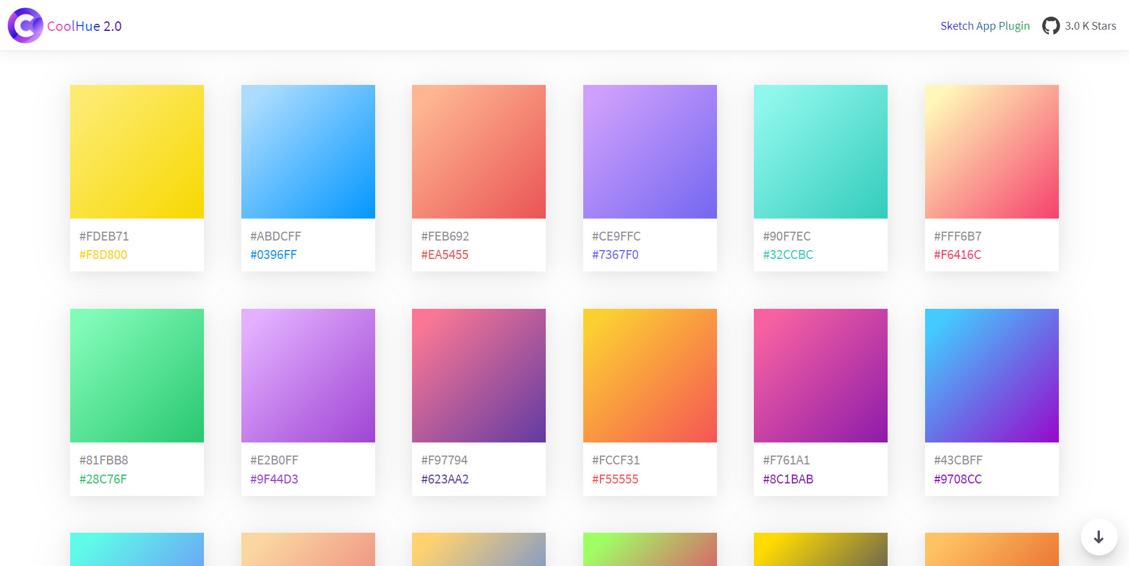Open the Sketch App Plugin link
The height and width of the screenshot is (566, 1129).
point(985,26)
